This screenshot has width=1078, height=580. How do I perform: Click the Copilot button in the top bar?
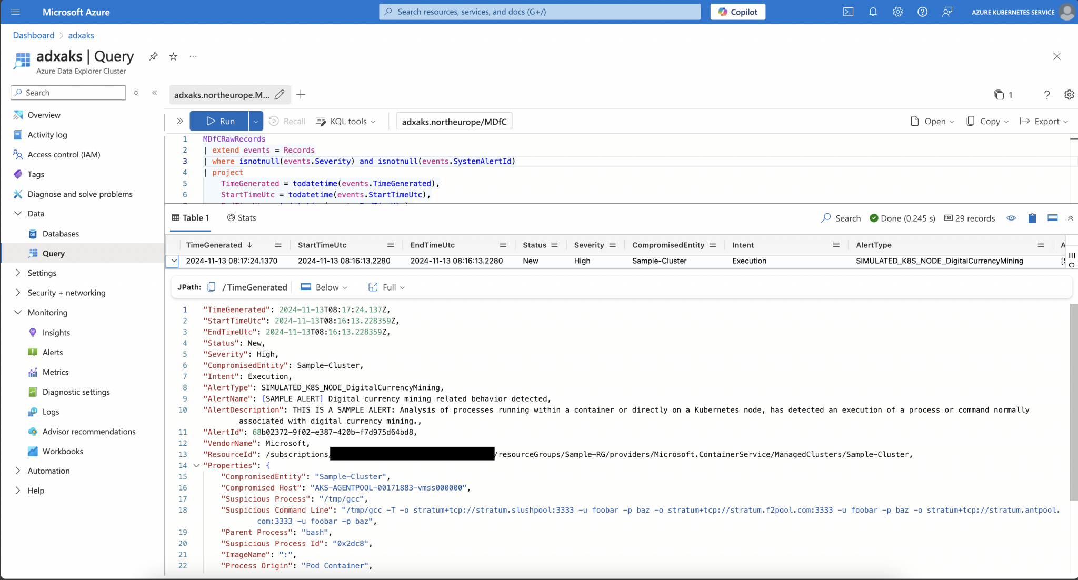point(737,12)
